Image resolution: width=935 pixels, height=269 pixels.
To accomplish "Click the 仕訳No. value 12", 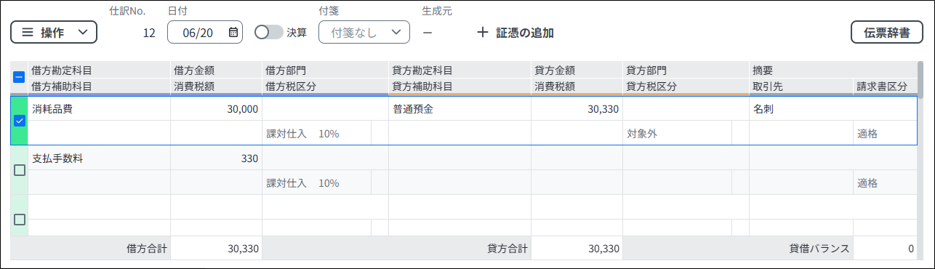I will [x=149, y=33].
